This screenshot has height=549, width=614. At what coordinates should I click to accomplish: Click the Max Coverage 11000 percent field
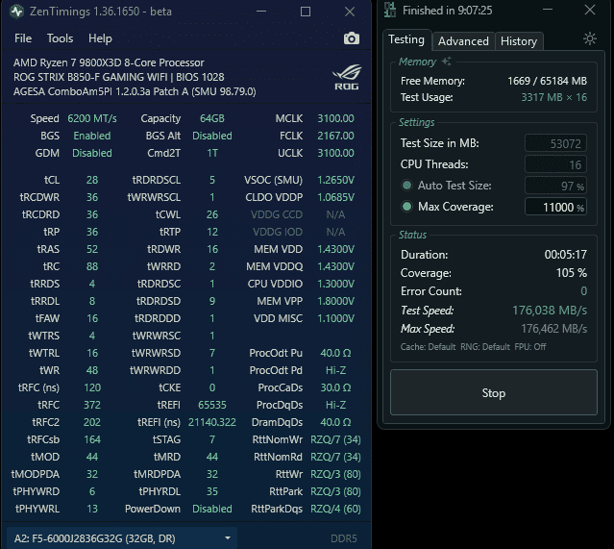click(x=555, y=207)
